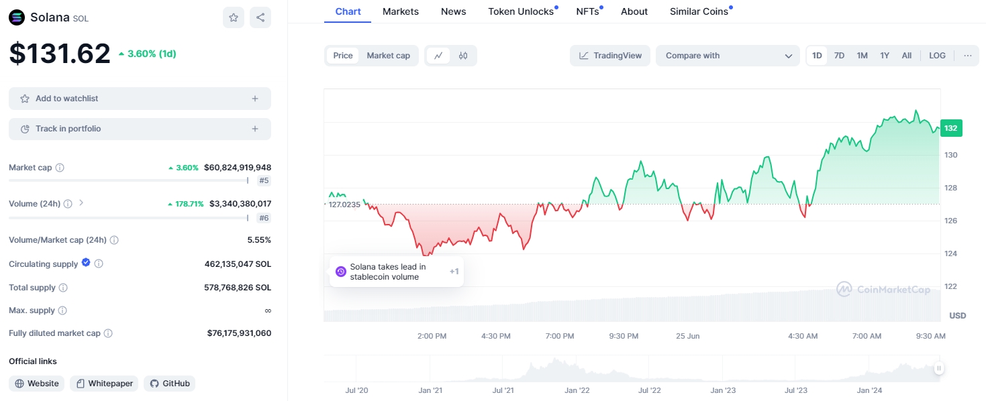Image resolution: width=986 pixels, height=401 pixels.
Task: Click the volume rank progress bar
Action: (x=129, y=217)
